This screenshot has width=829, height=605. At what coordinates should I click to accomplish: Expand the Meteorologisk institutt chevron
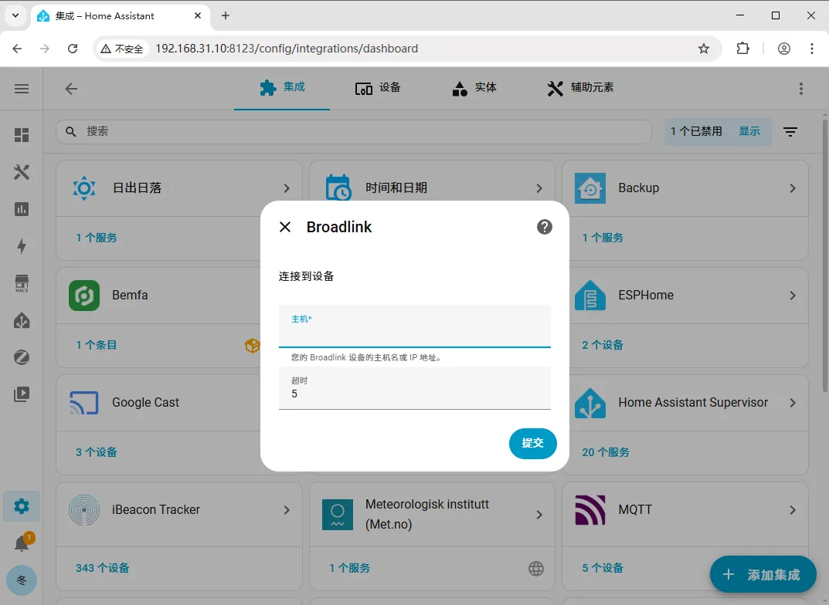[539, 515]
